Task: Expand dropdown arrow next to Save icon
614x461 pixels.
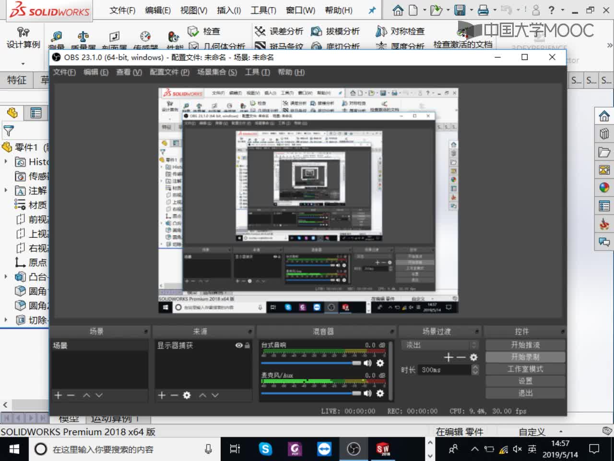Action: tap(472, 10)
